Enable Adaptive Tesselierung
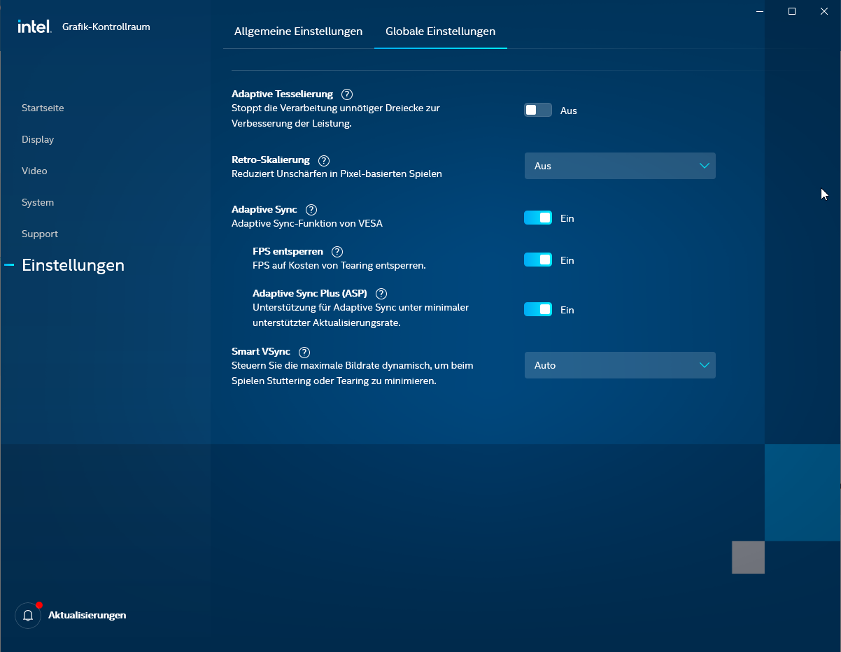841x652 pixels. (537, 110)
